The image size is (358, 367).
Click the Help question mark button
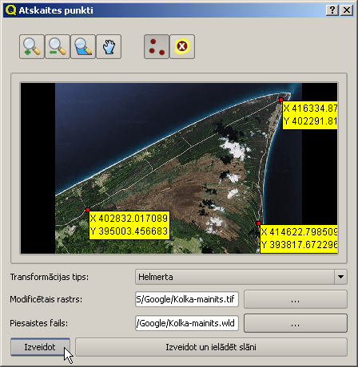(332, 10)
